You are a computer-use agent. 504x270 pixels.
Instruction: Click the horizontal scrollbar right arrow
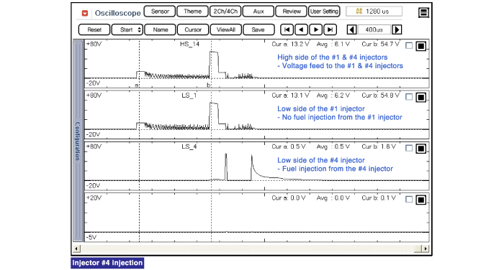click(426, 248)
